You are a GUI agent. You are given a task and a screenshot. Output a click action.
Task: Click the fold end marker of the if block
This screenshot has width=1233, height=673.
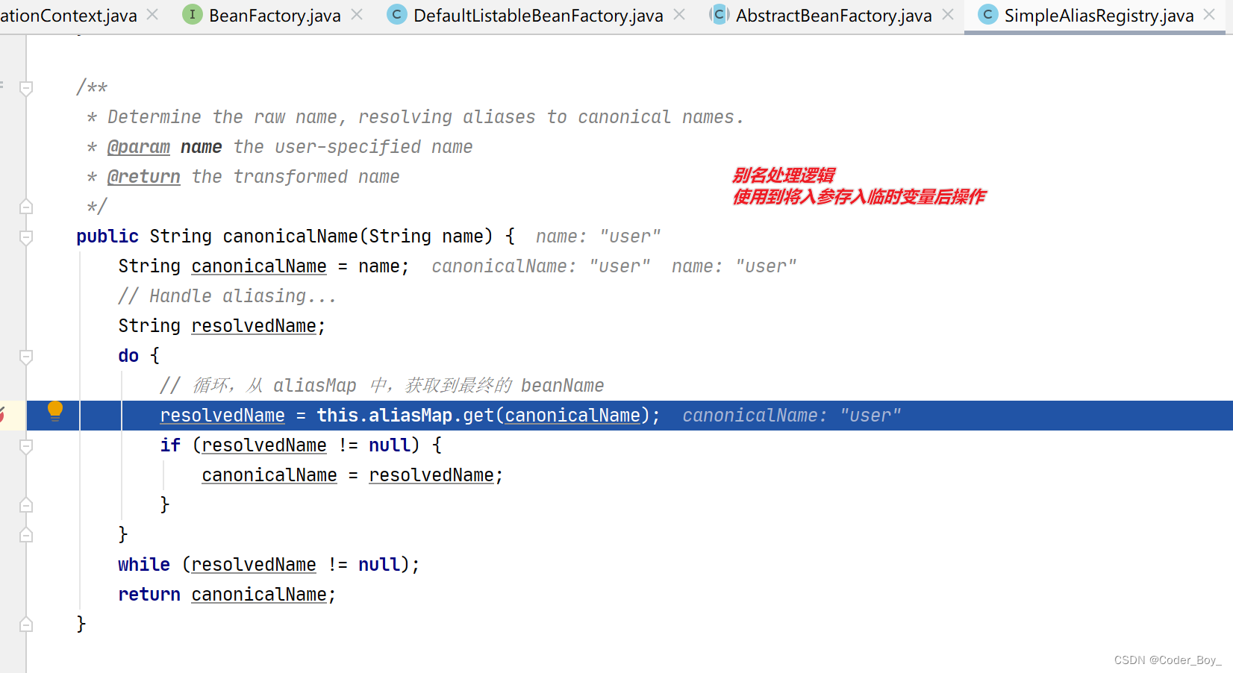click(26, 505)
